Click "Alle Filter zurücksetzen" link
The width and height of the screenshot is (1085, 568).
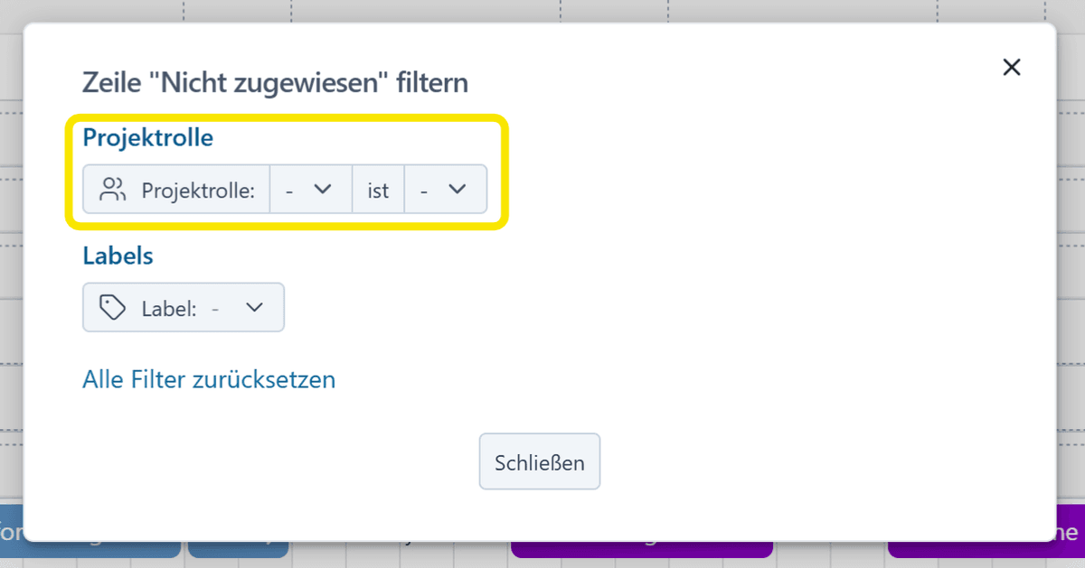209,379
